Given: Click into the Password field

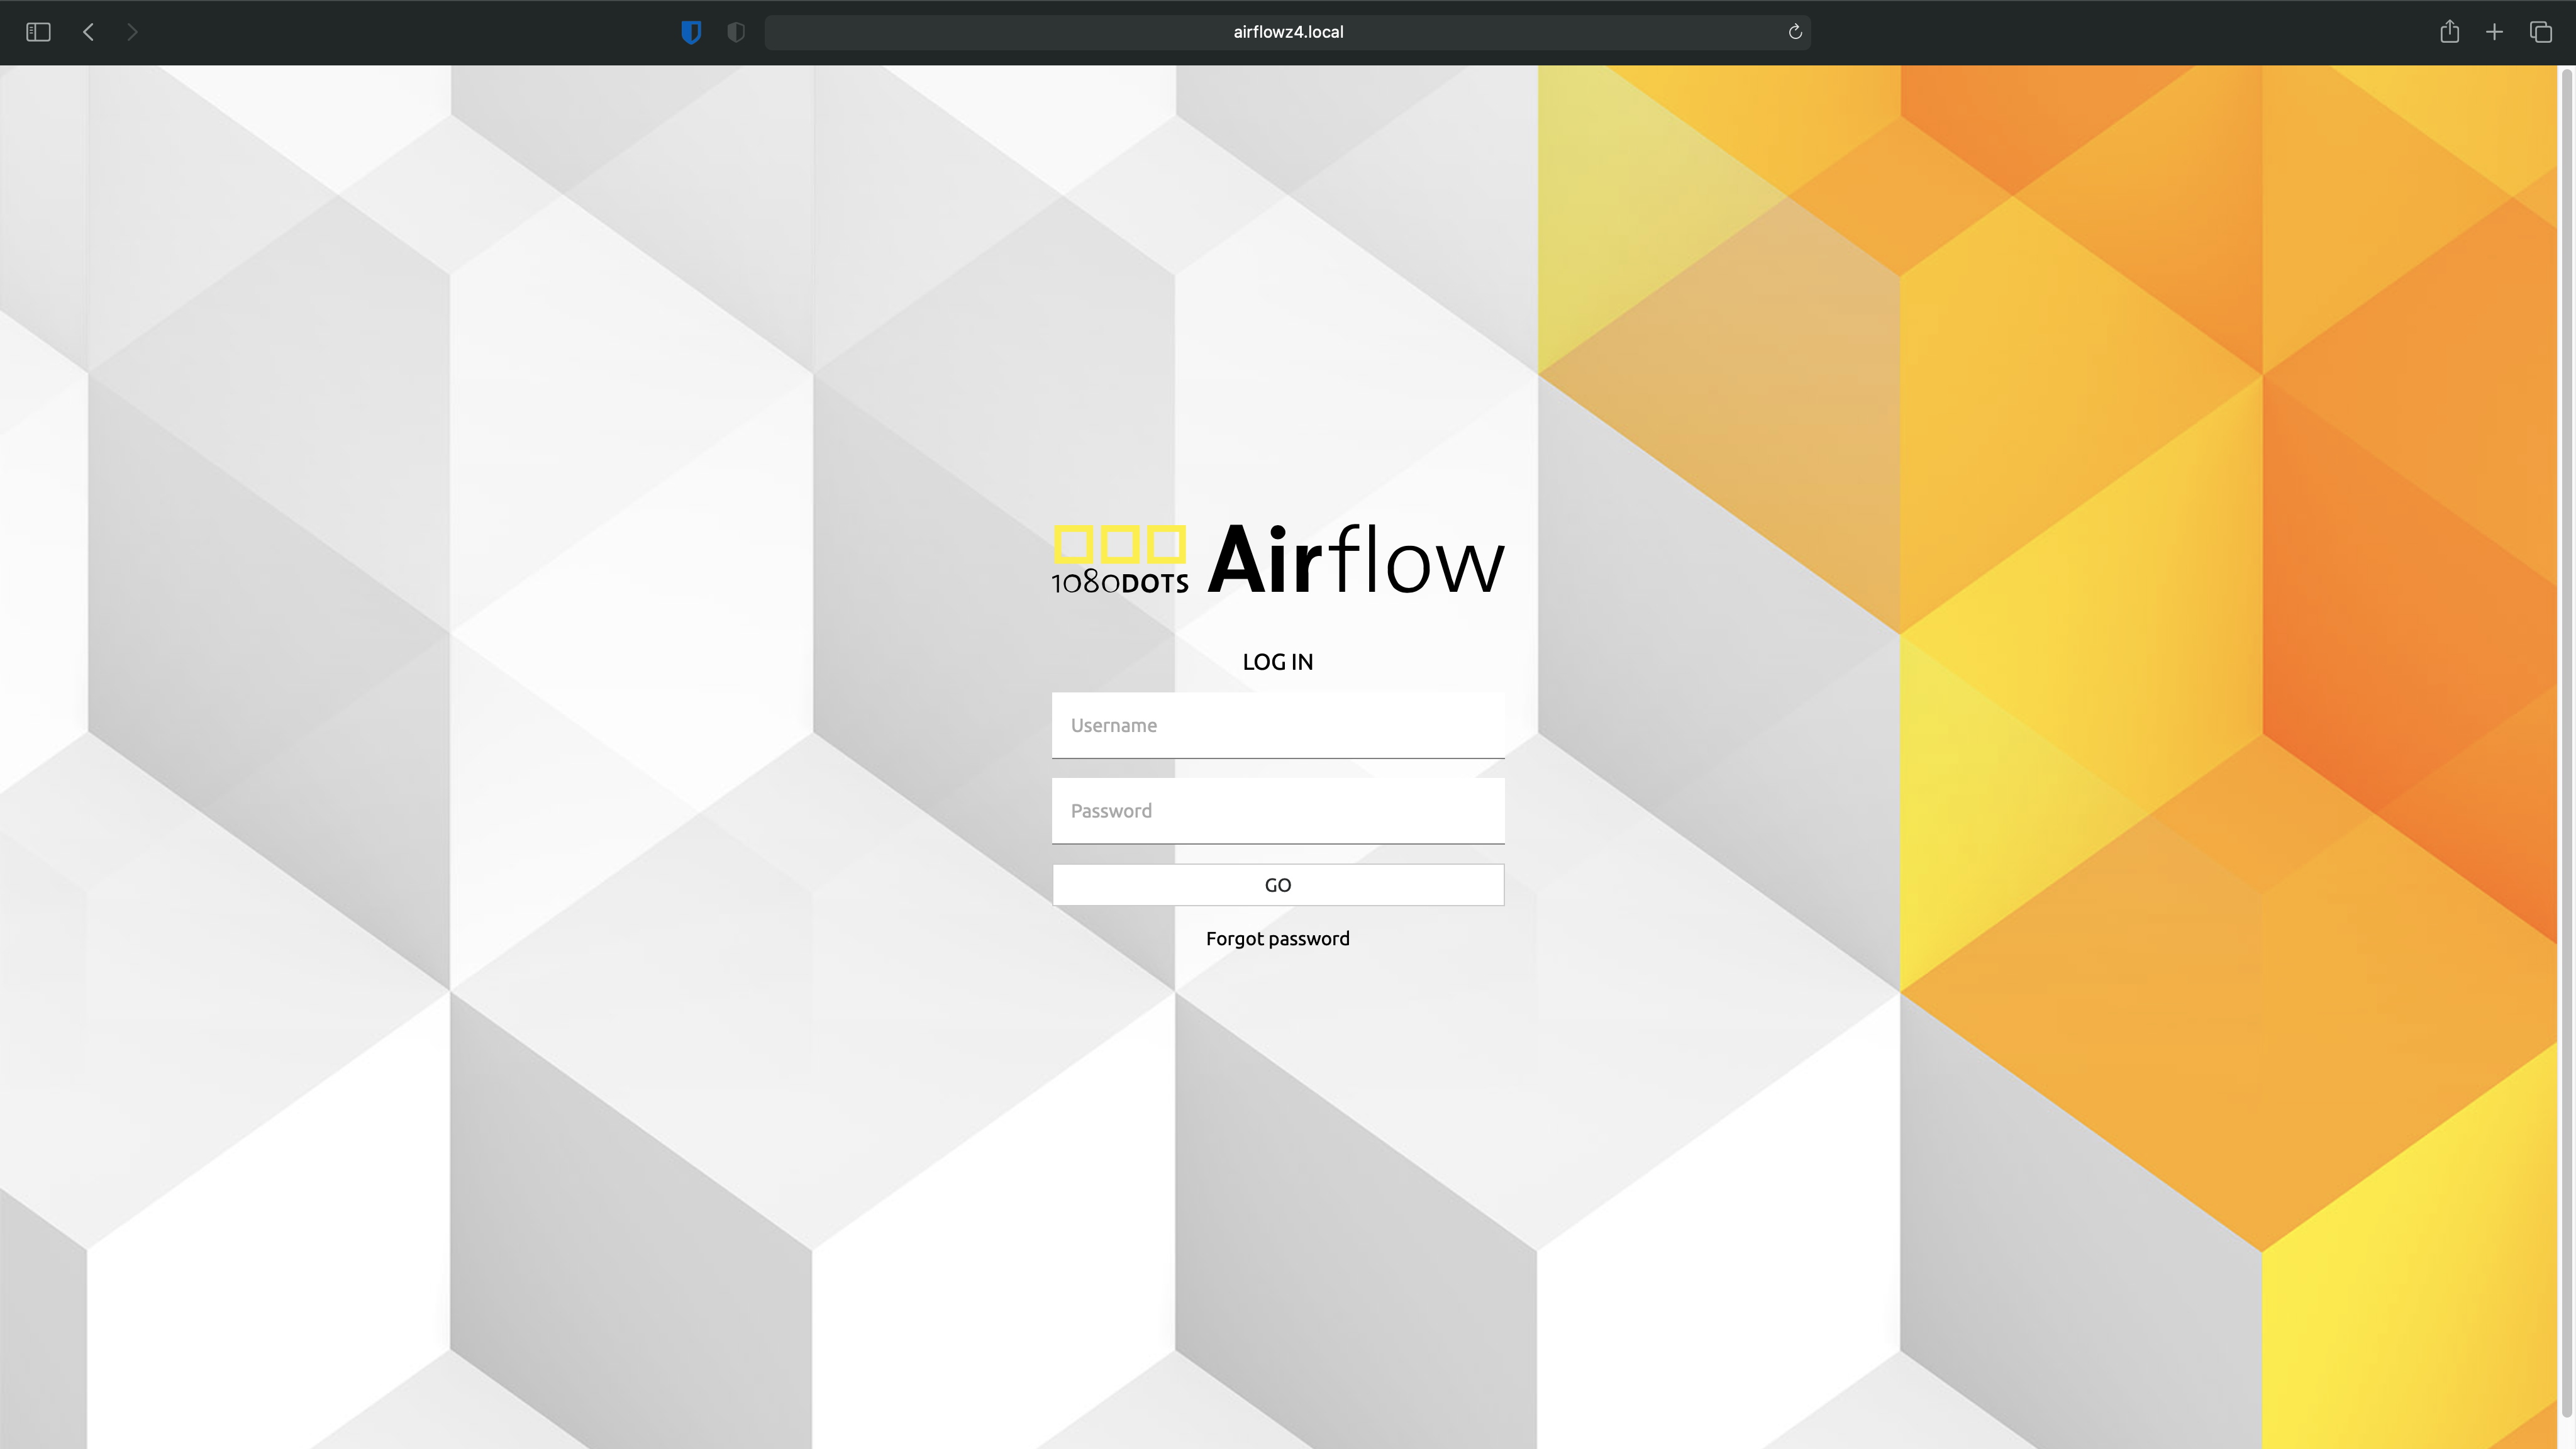Looking at the screenshot, I should tap(1278, 811).
